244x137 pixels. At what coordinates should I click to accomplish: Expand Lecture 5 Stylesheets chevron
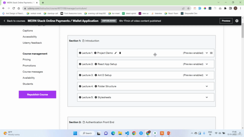207,97
